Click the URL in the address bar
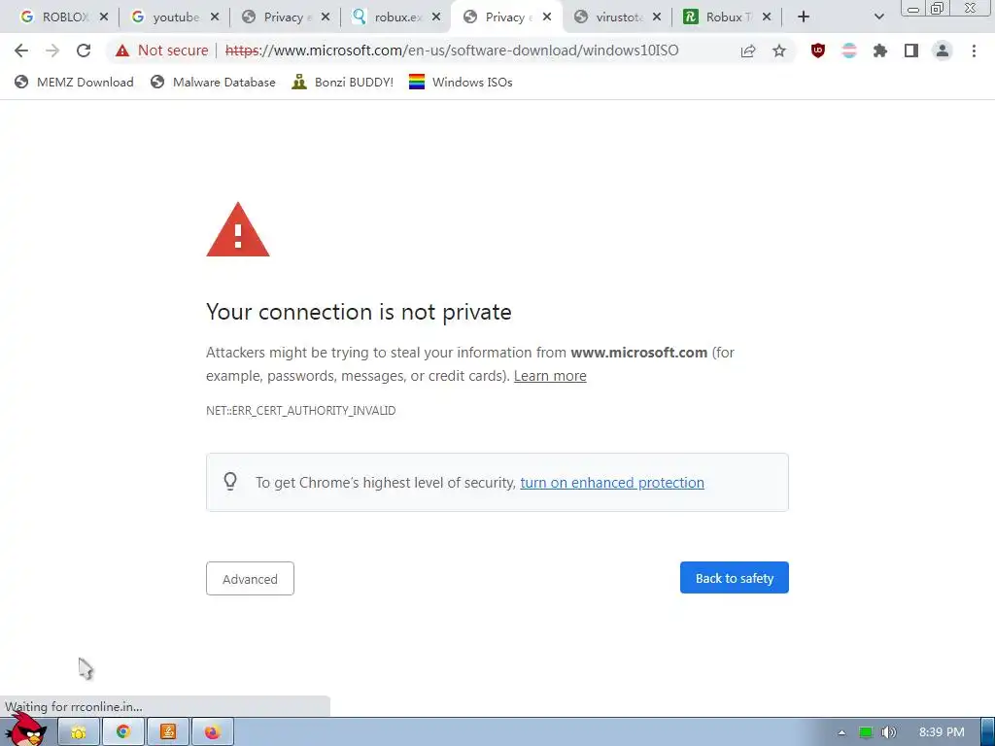Viewport: 995px width, 746px height. click(452, 51)
